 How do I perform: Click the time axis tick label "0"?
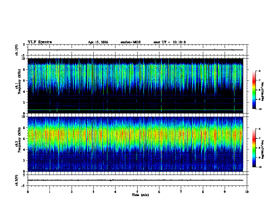point(28,192)
